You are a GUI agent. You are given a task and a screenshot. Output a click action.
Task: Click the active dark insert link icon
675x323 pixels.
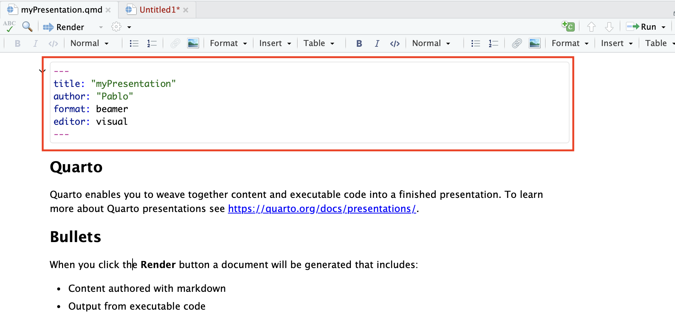coord(517,43)
